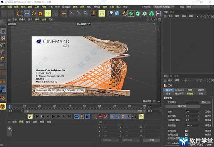Toggle the X axis lock icon
This screenshot has width=214, height=147.
(x=72, y=13)
